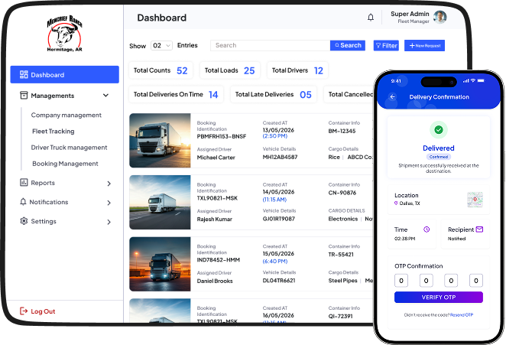Screen dimensions: 506x345
Task: Click the Total Deliveries On Time card
Action: pyautogui.click(x=177, y=94)
